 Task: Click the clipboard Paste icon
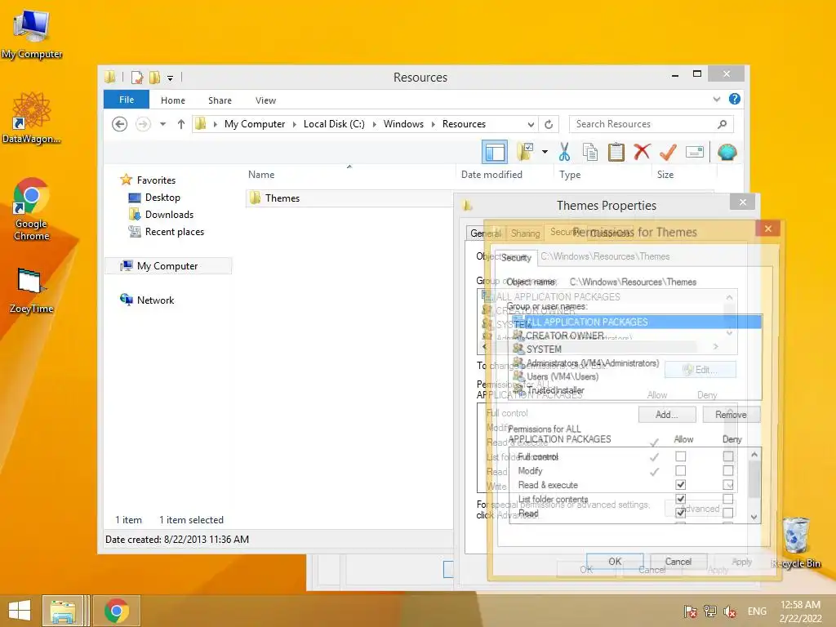click(616, 153)
